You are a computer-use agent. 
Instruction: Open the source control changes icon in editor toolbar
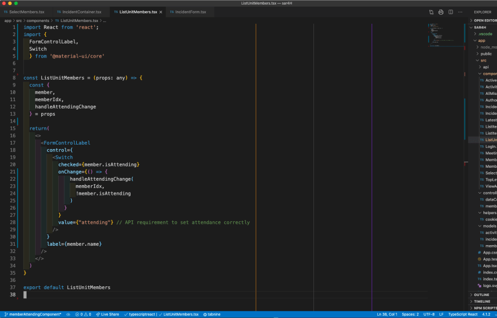coord(431,12)
